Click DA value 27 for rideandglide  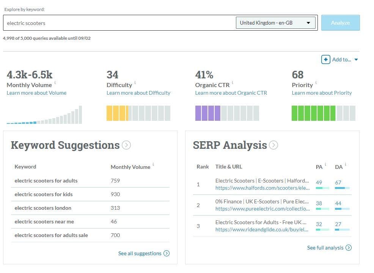pos(338,224)
